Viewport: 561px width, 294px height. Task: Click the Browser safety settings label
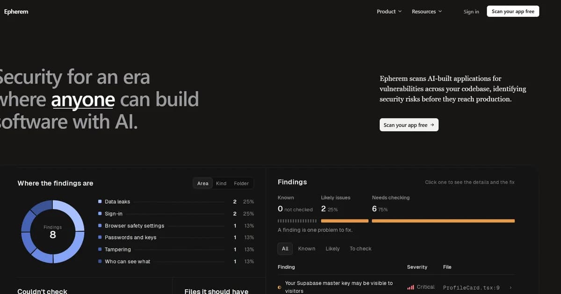(135, 226)
